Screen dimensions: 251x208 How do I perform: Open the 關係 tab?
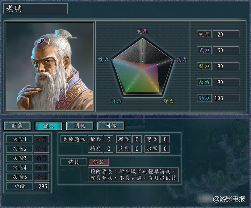coord(80,126)
